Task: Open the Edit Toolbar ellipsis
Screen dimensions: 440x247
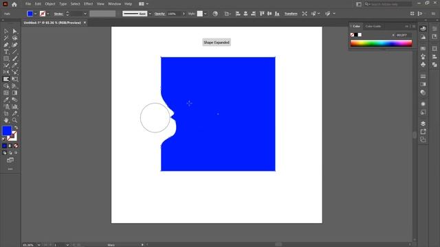Action: [10, 169]
